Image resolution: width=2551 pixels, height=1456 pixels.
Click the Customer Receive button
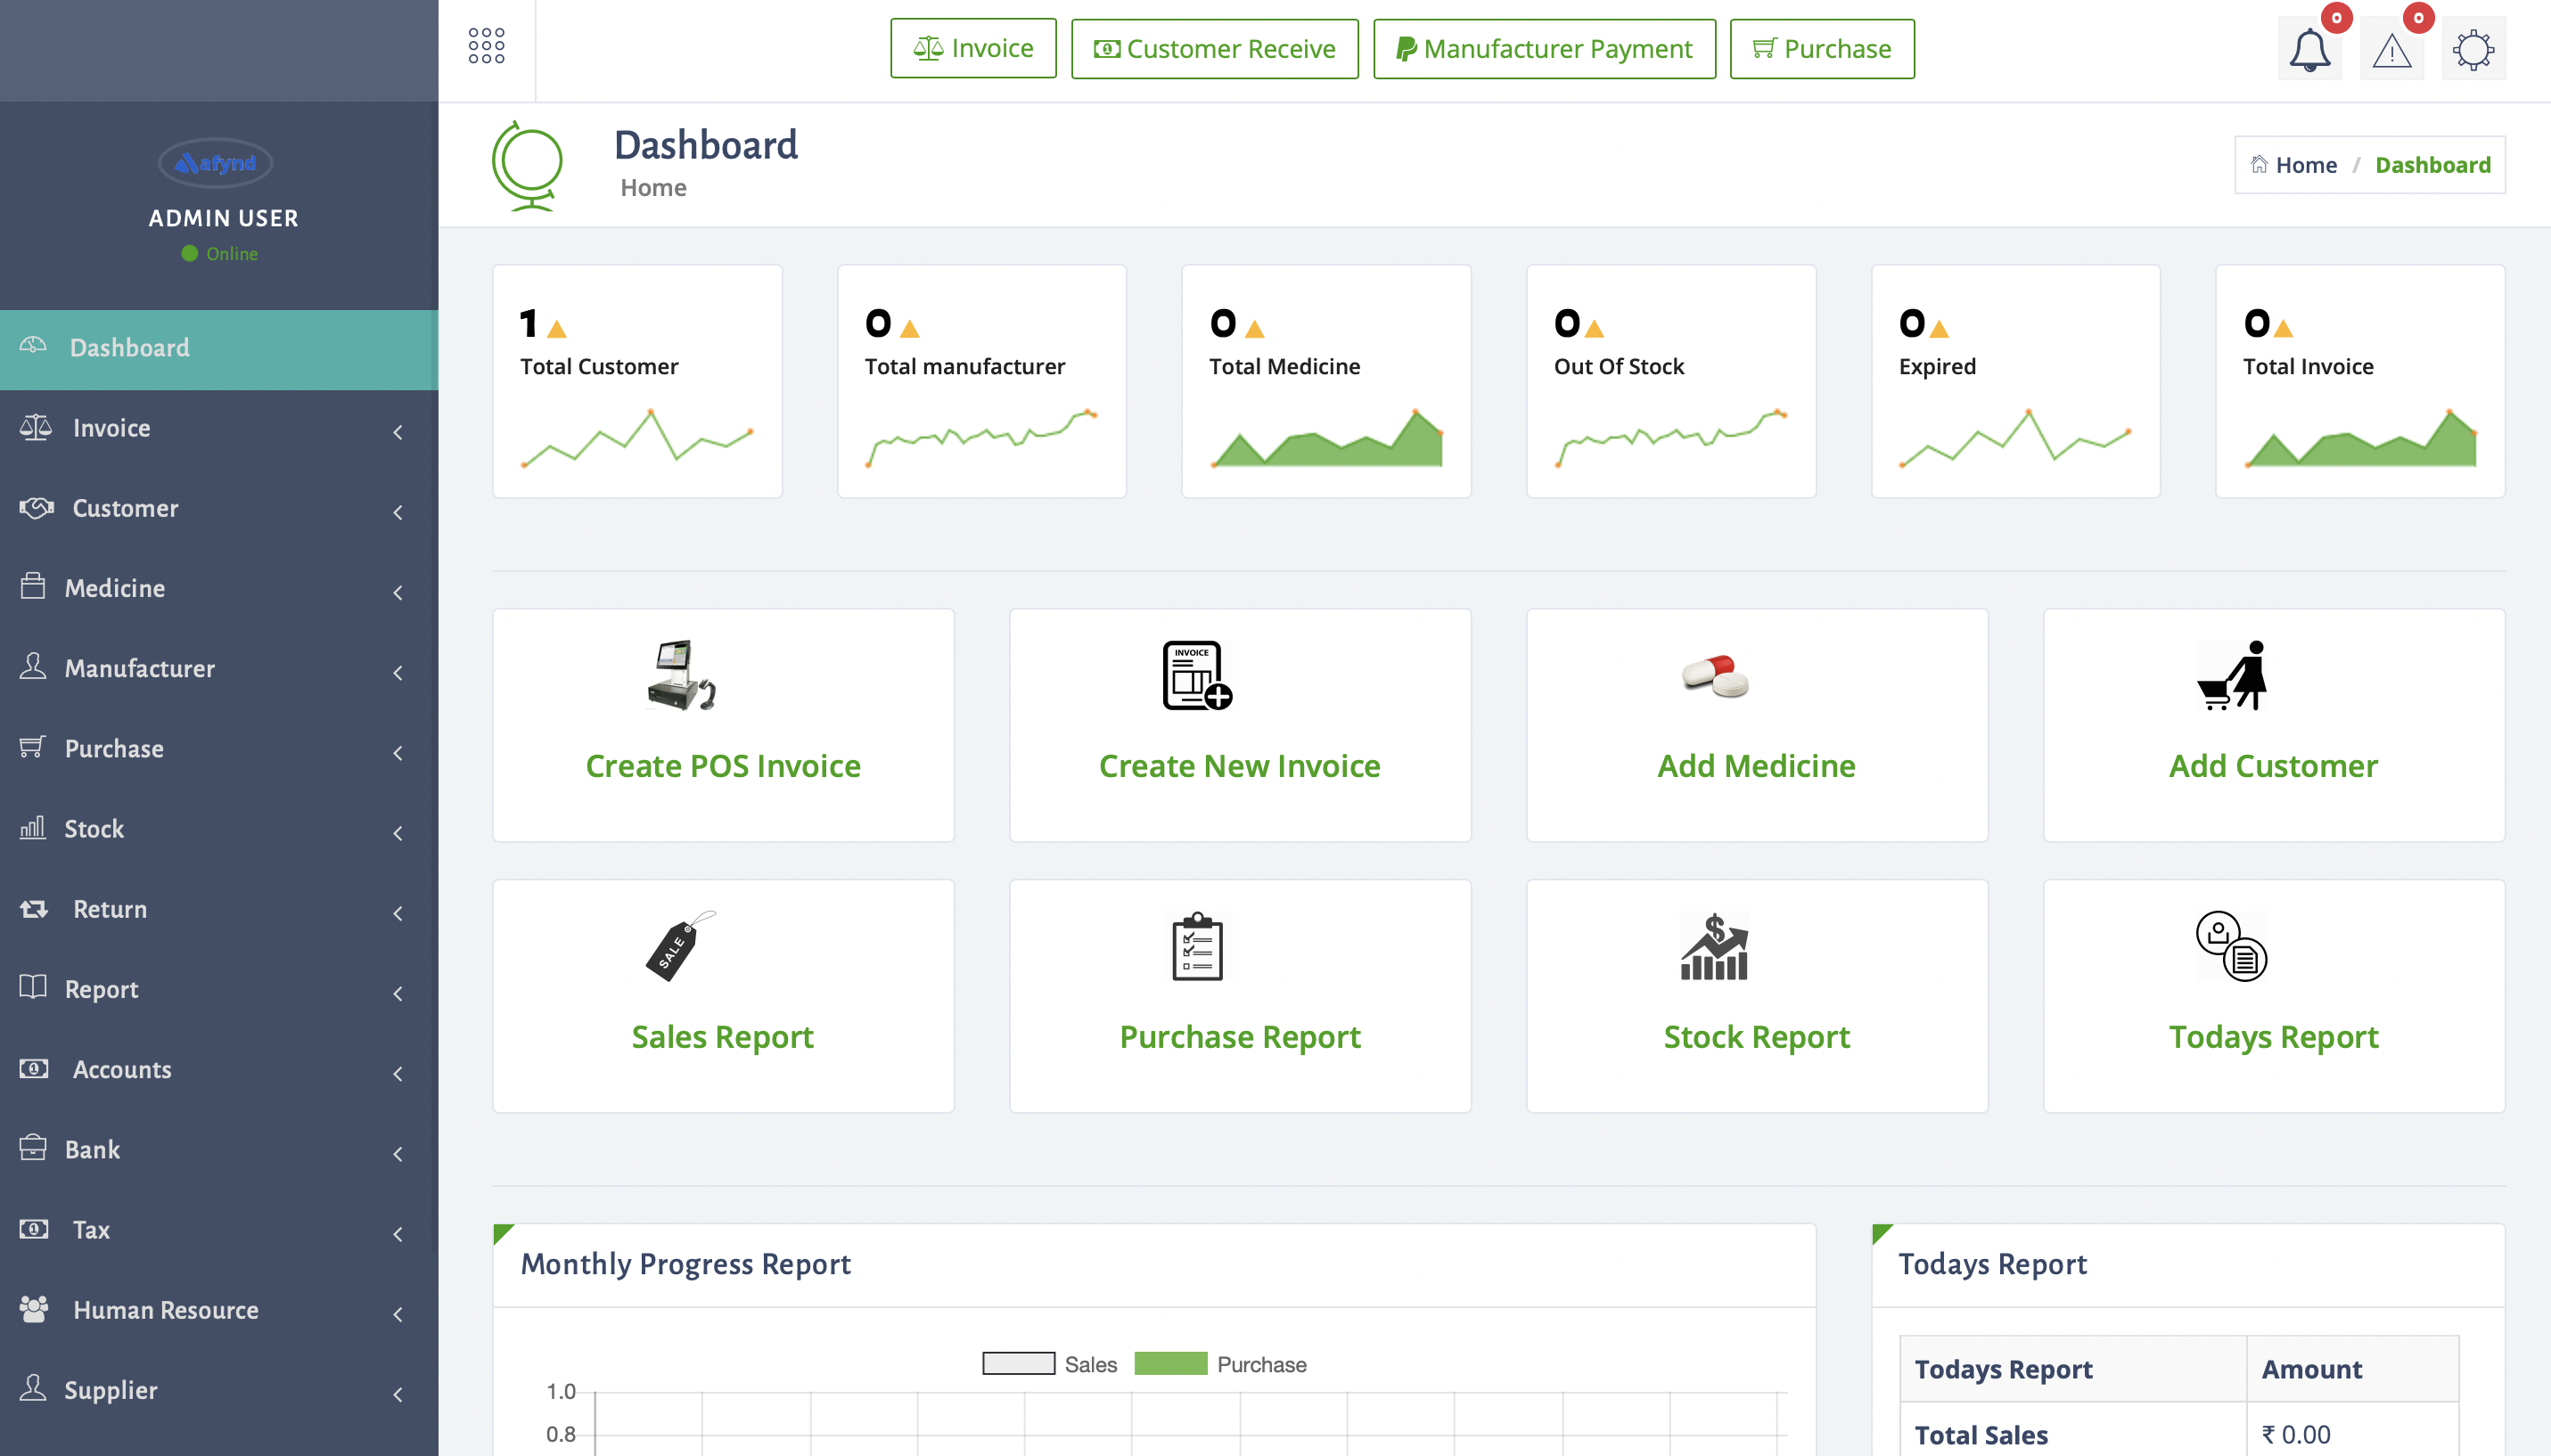click(x=1214, y=49)
